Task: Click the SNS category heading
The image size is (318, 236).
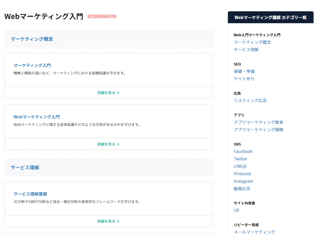Action: coord(237,144)
